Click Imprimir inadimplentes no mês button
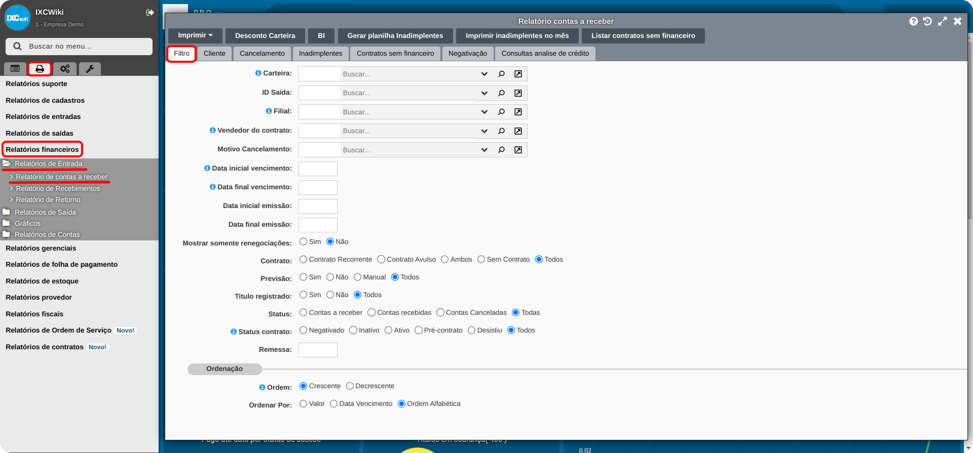 point(517,35)
